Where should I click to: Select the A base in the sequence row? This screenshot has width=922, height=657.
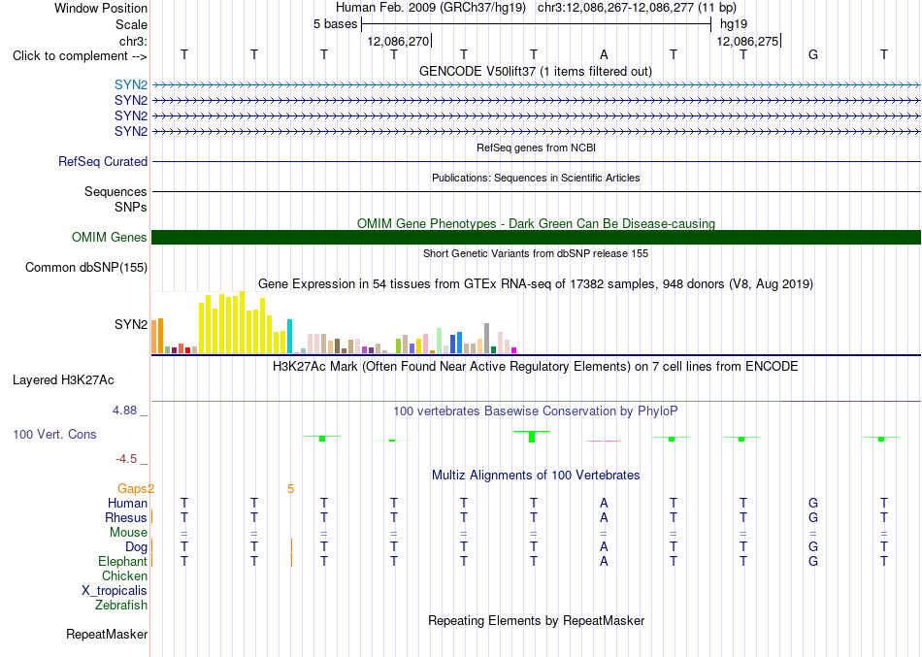604,54
